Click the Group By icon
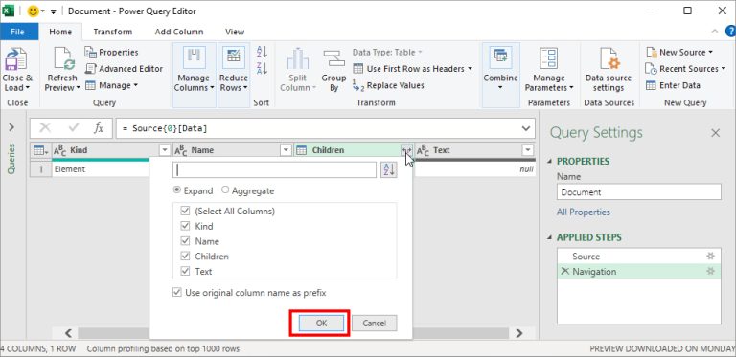The width and height of the screenshot is (736, 357). coord(333,59)
